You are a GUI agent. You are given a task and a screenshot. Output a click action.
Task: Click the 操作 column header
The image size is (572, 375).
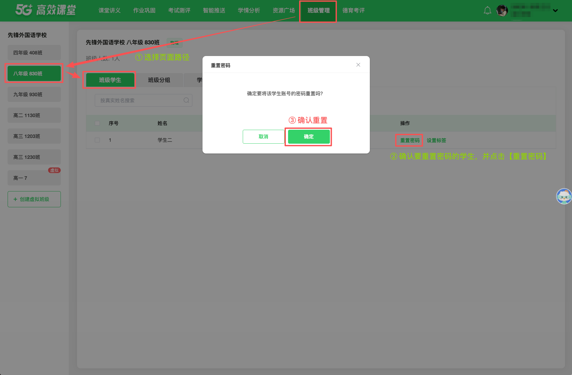(405, 123)
